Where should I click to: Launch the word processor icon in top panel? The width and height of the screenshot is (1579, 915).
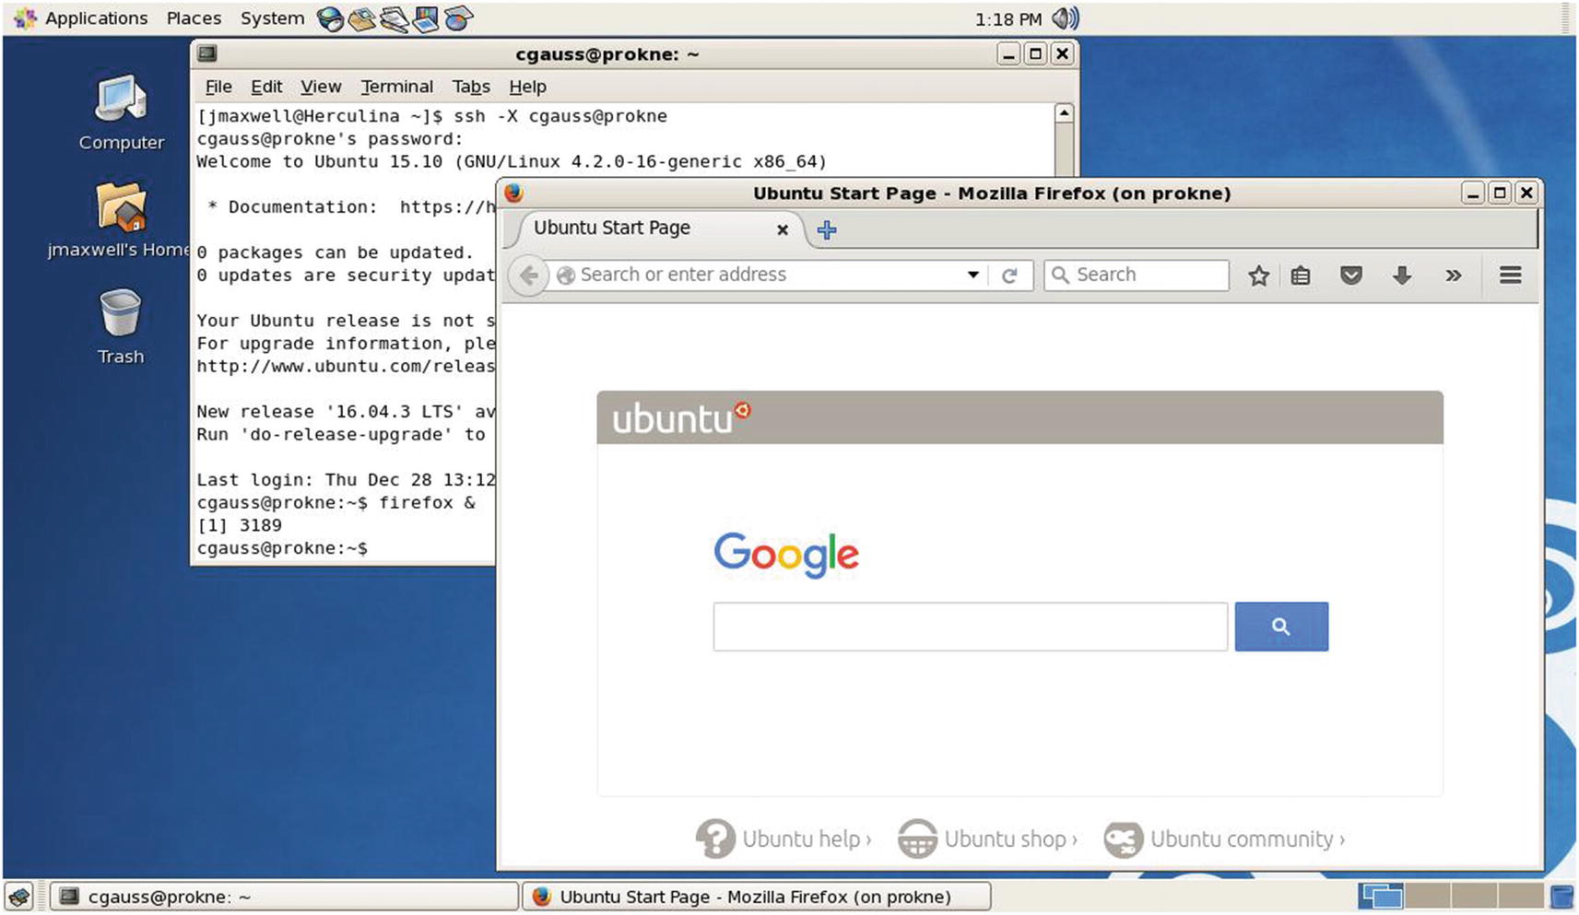click(394, 18)
